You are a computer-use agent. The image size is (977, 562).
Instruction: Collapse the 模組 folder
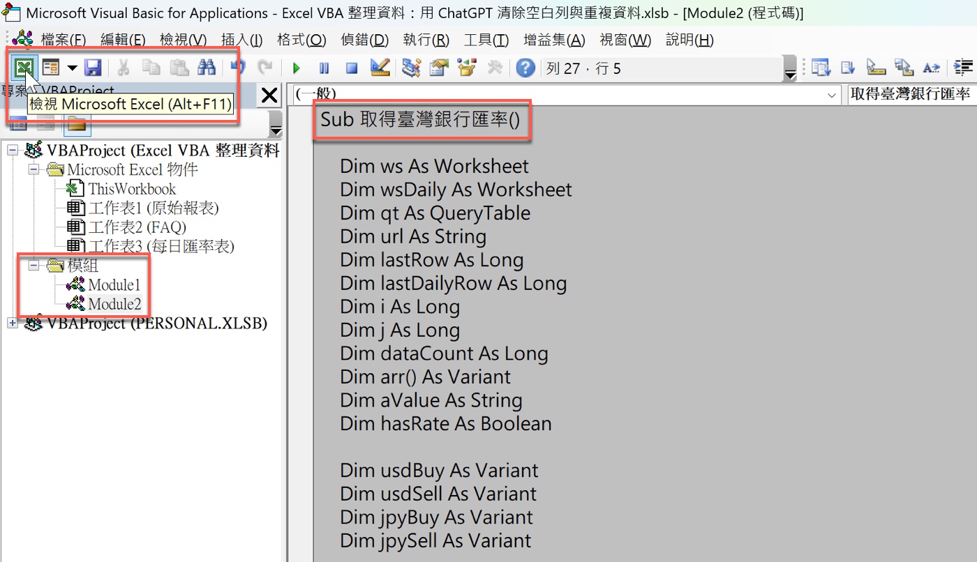[x=34, y=266]
